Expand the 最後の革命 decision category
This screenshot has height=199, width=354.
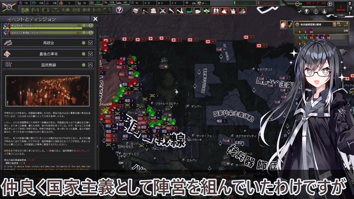(x=90, y=54)
